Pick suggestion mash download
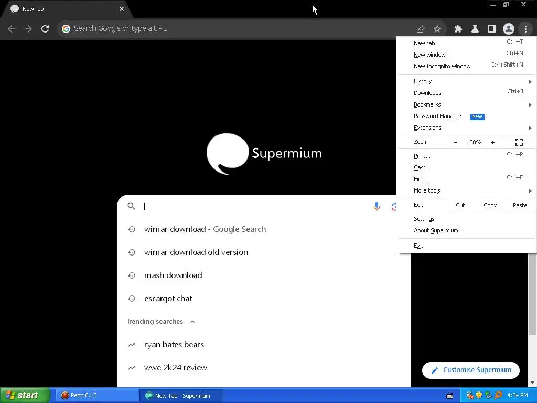Image resolution: width=537 pixels, height=403 pixels. pos(264,275)
